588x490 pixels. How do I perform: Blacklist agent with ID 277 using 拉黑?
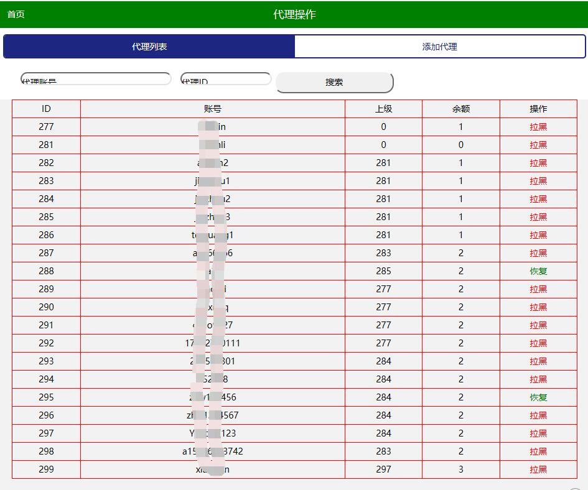(537, 126)
